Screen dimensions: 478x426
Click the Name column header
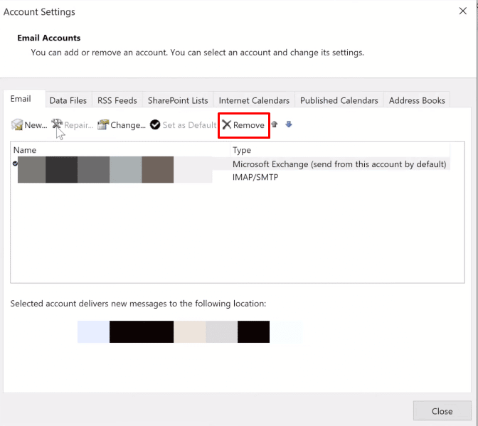tap(121, 150)
